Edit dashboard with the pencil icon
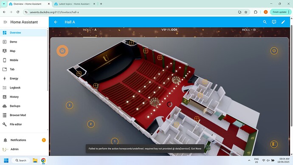The image size is (293, 165). pos(283,22)
